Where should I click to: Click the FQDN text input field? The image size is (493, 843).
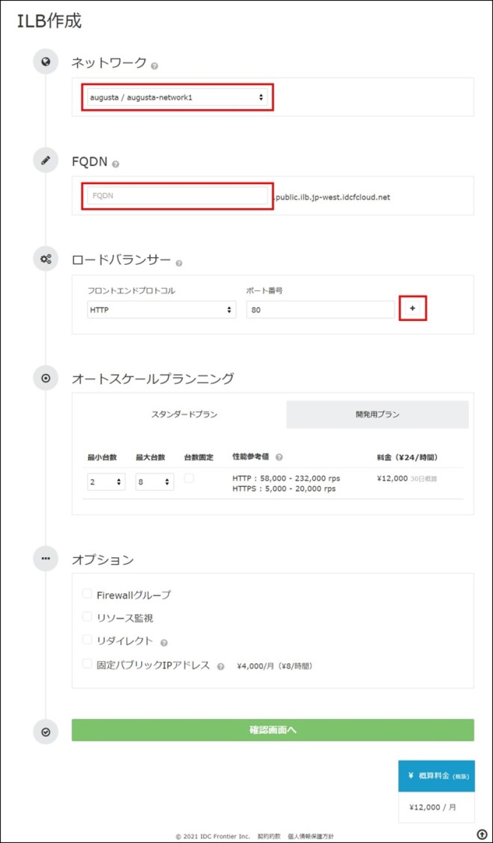[177, 195]
